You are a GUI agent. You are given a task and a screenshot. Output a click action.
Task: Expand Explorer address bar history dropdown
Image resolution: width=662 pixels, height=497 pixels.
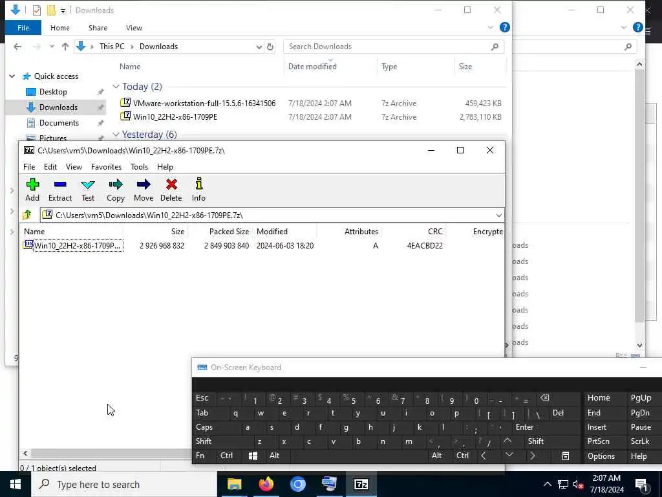[x=259, y=47]
